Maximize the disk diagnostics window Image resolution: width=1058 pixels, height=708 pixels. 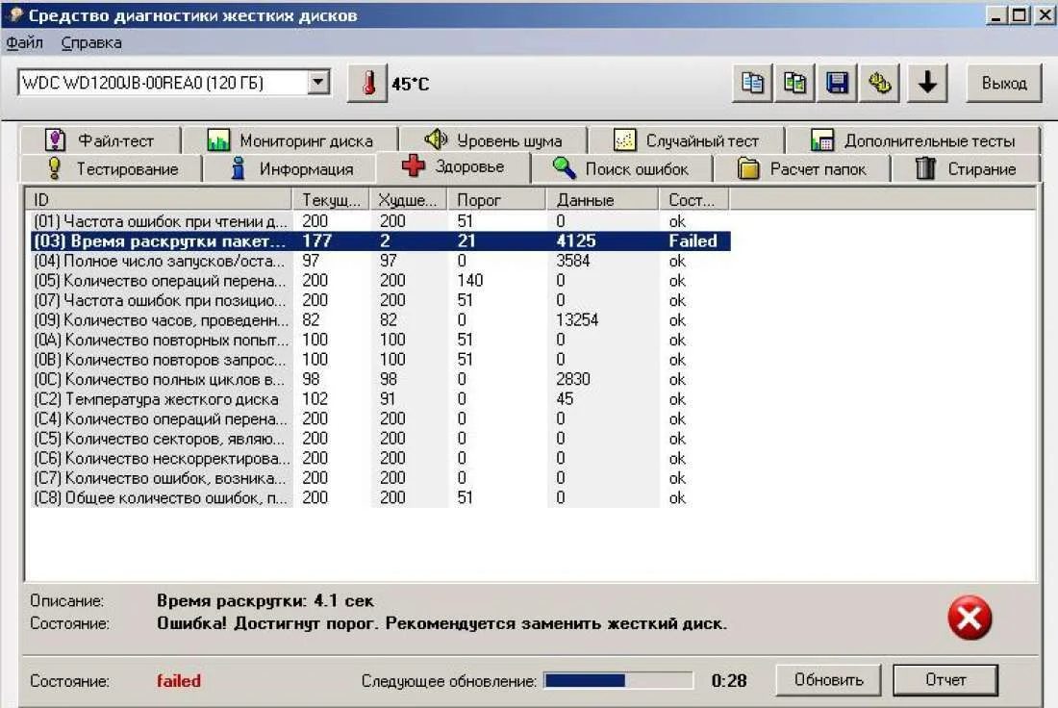tap(1020, 14)
